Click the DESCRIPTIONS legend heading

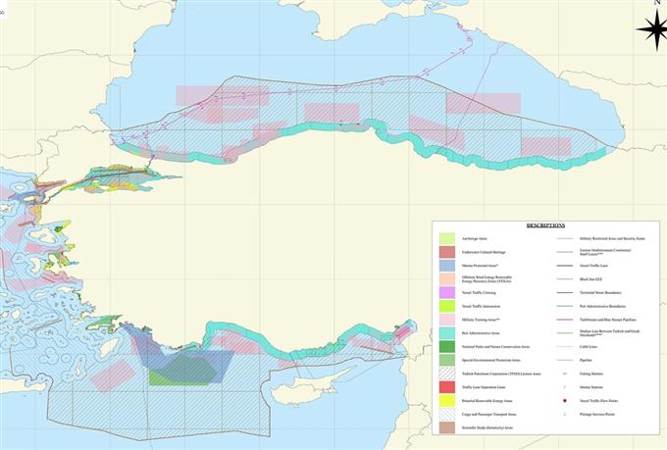click(x=545, y=225)
